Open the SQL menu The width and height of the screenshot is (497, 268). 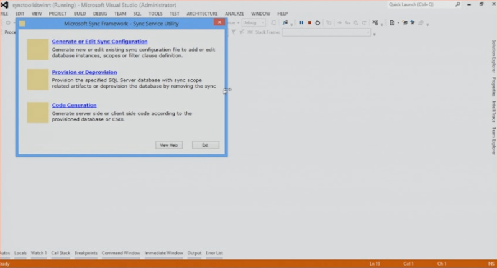tap(137, 14)
